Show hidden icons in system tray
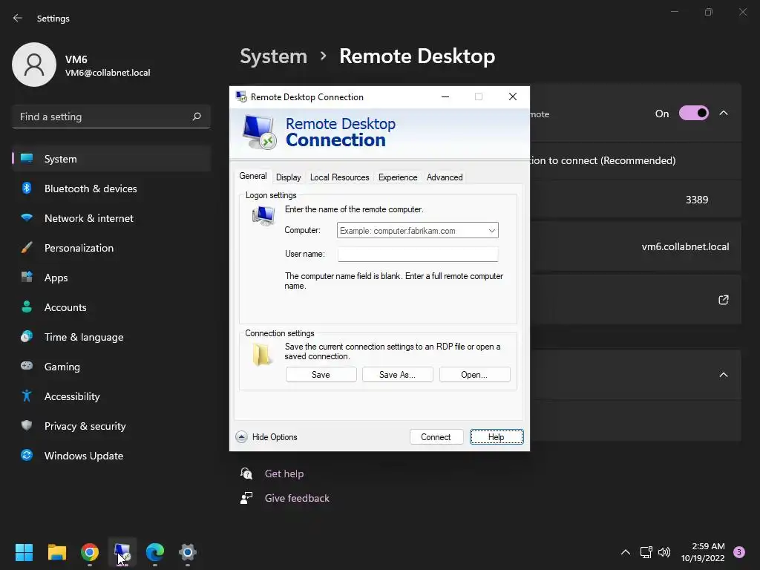 [x=625, y=552]
